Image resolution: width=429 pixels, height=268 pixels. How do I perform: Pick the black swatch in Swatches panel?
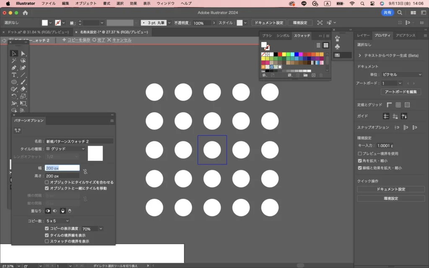click(275, 54)
